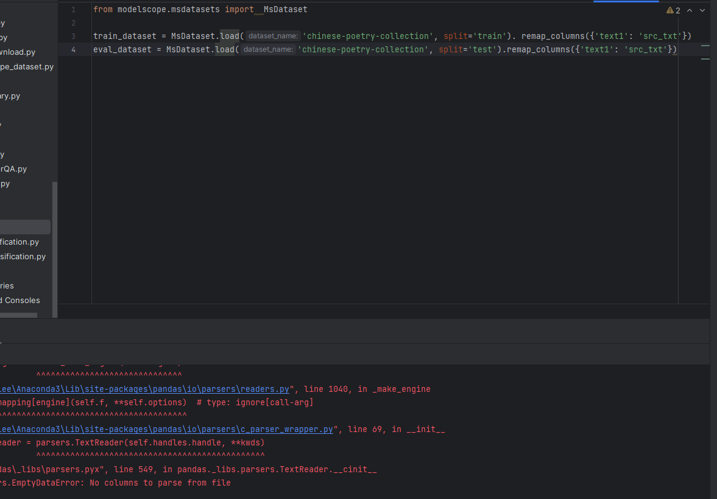717x499 pixels.
Task: Select the pe_dataset.py file in project tree
Action: point(27,67)
